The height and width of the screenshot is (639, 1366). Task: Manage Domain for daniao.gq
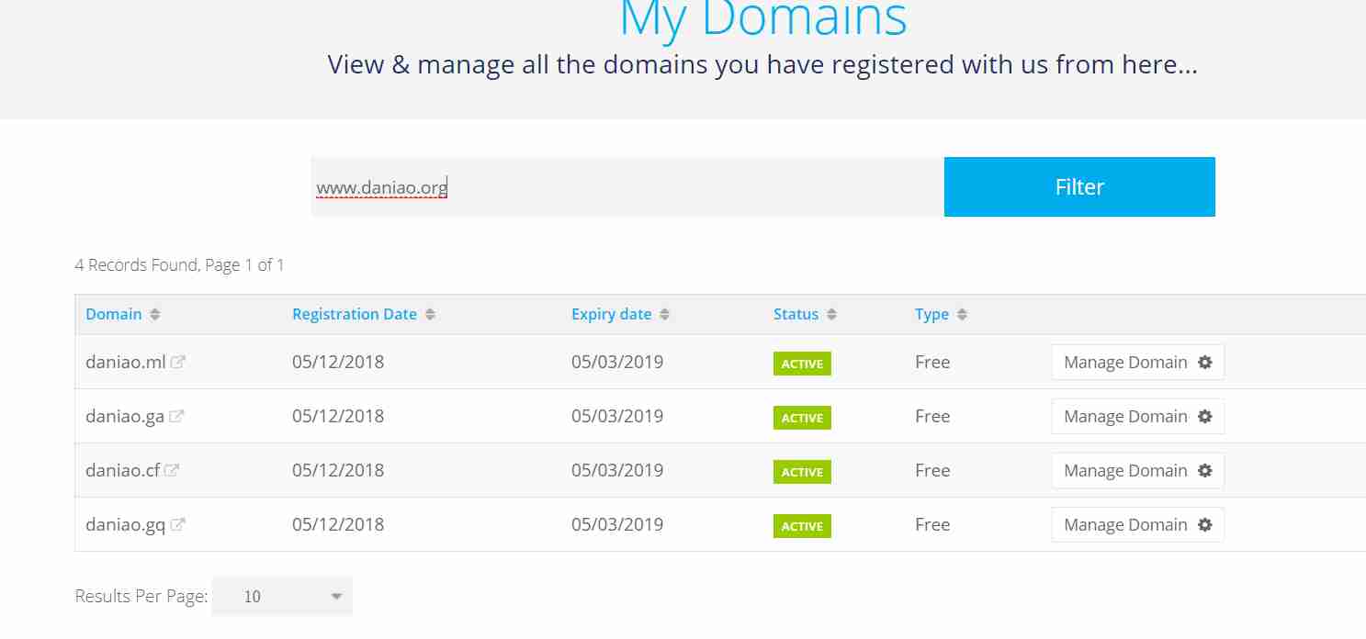point(1137,524)
